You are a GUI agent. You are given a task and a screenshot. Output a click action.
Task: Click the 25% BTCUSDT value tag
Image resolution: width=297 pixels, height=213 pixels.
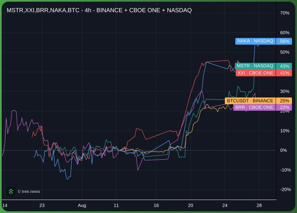point(284,100)
